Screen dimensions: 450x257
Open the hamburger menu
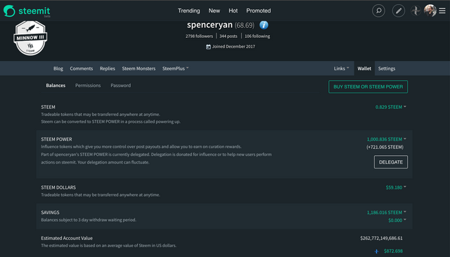(x=442, y=11)
